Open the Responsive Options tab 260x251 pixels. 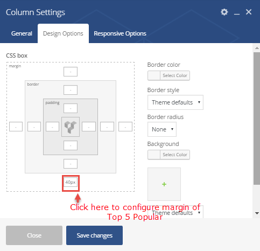120,33
